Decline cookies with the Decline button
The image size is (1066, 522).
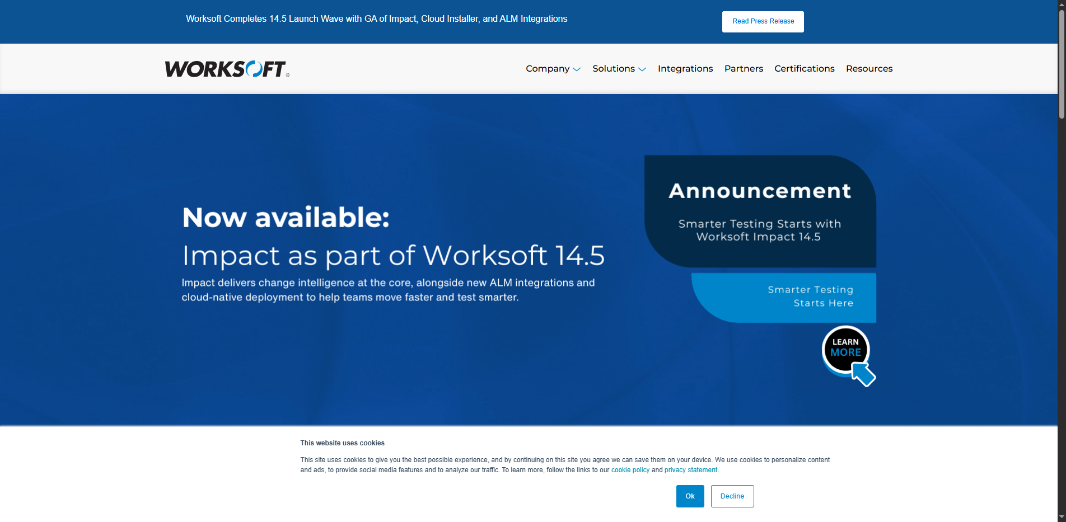coord(732,496)
